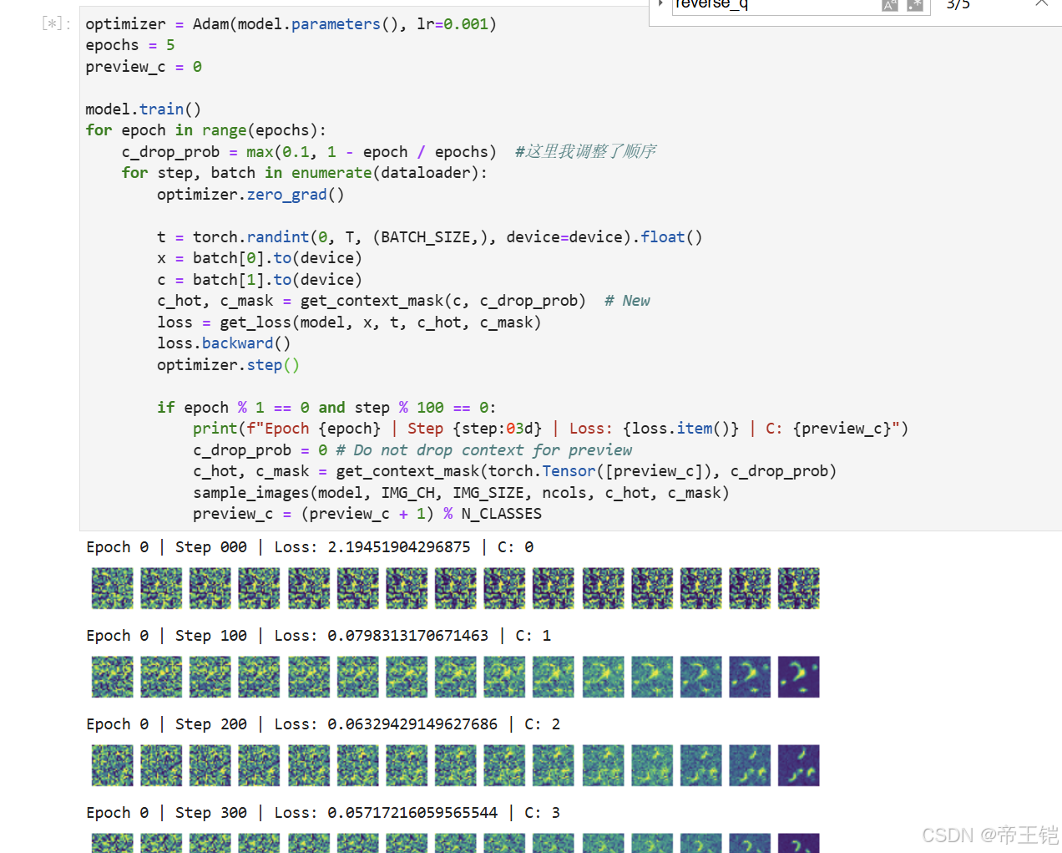Image resolution: width=1062 pixels, height=853 pixels.
Task: Click 'for step, batch in enumerate(dataloader):' line
Action: coord(304,173)
